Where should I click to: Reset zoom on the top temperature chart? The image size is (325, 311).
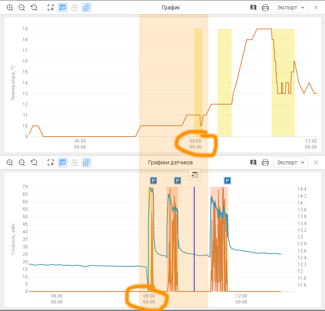point(34,8)
